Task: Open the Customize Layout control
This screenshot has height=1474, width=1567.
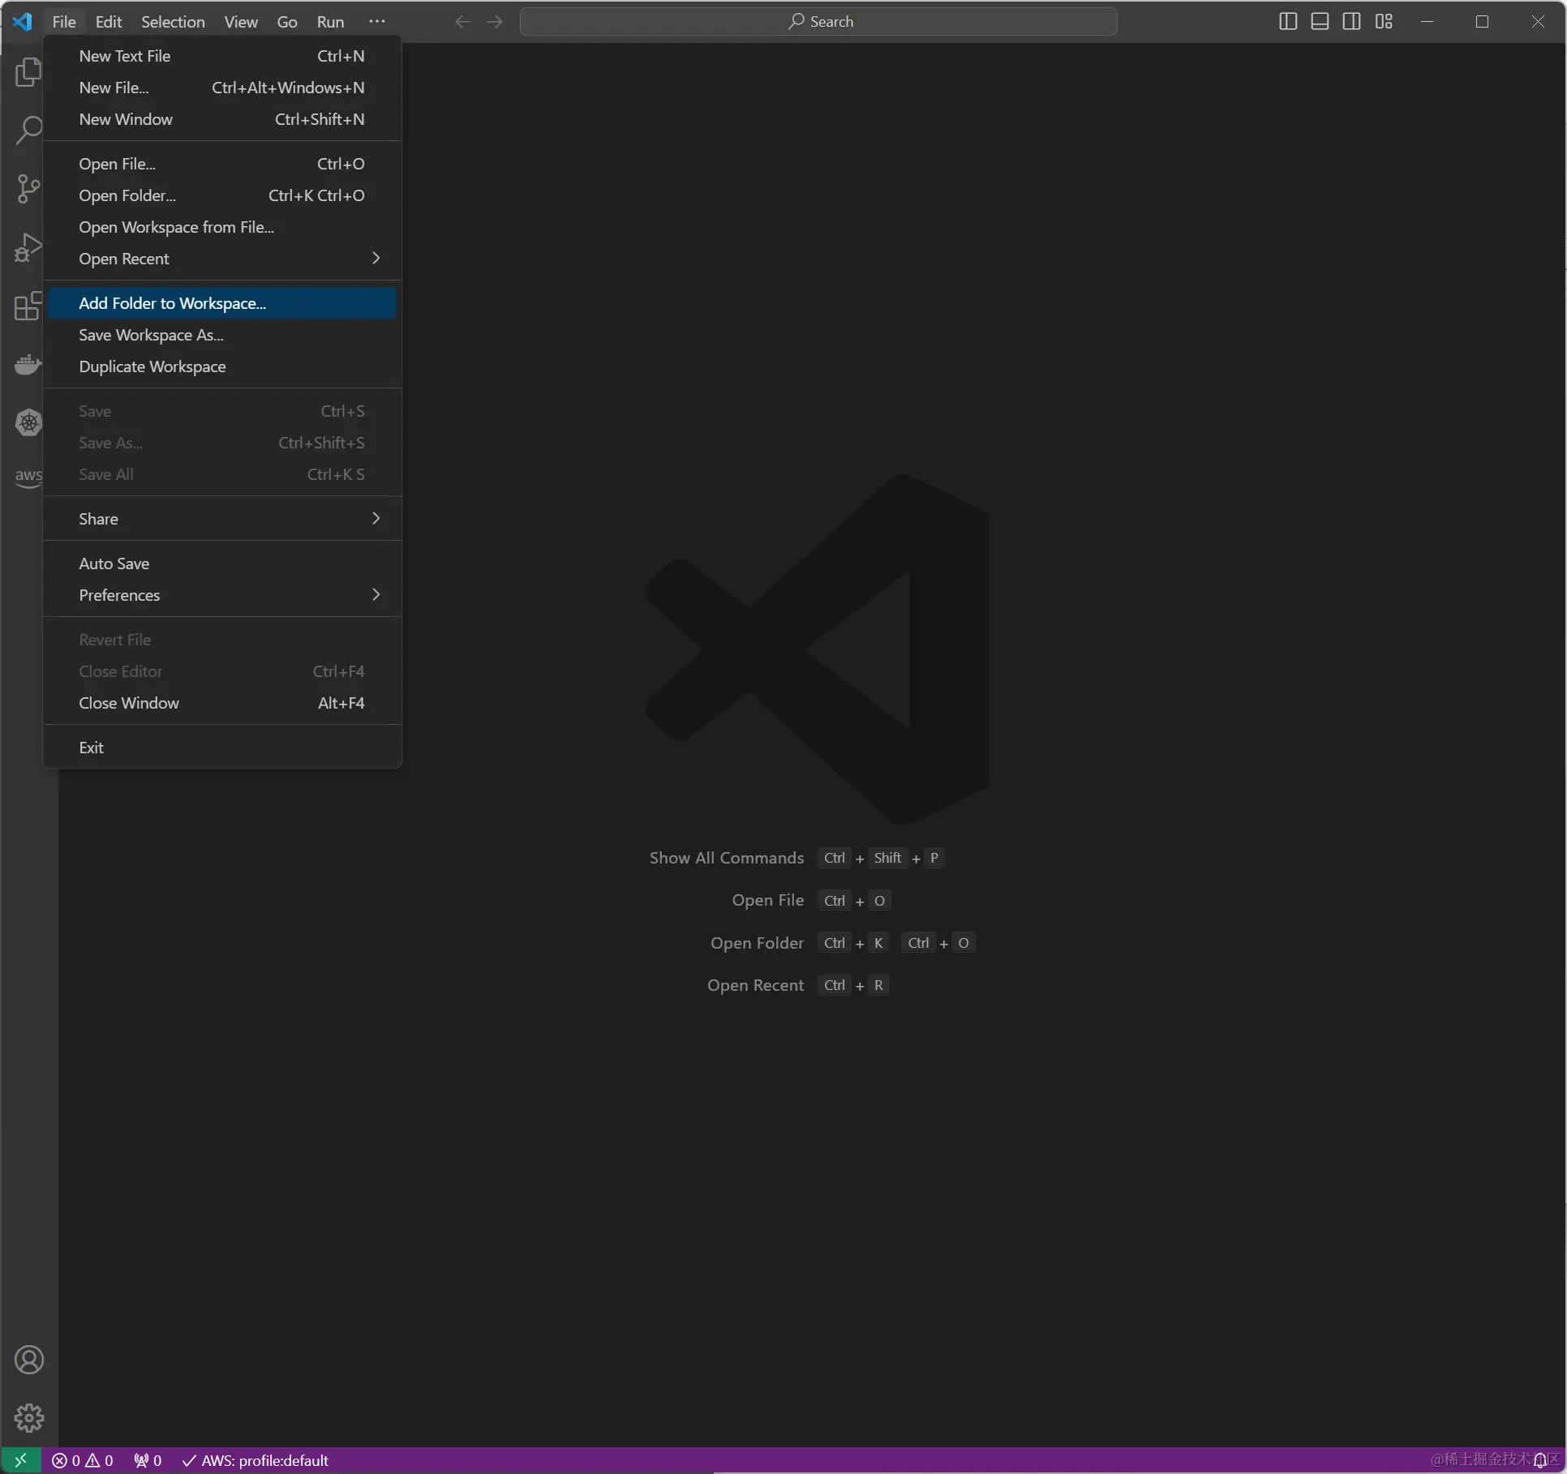Action: pos(1385,22)
